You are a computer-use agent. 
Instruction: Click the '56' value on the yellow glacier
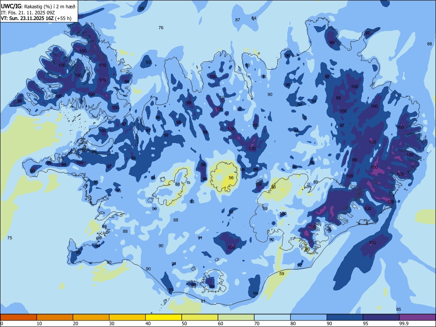point(231,178)
